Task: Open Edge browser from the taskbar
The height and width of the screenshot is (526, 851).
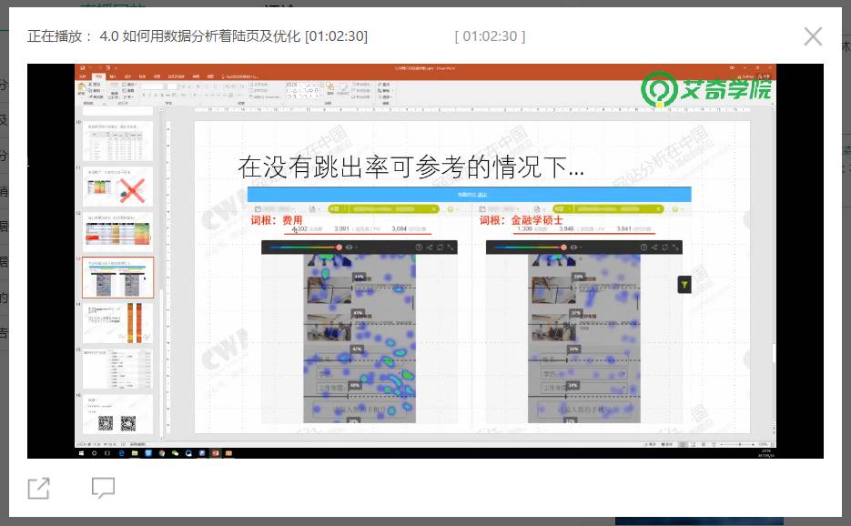Action: 122,452
